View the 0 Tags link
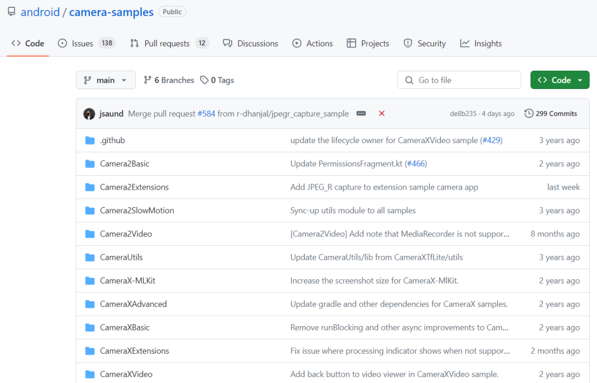 click(217, 80)
